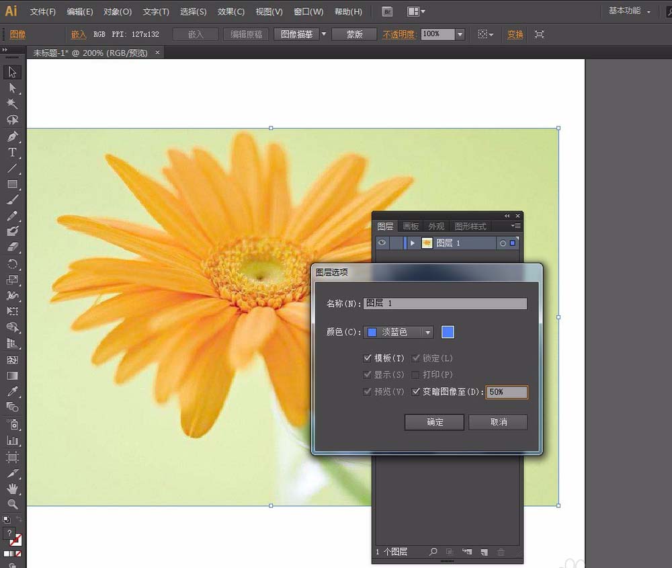This screenshot has width=672, height=568.
Task: Expand the tools panel with double arrows
Action: coord(5,50)
